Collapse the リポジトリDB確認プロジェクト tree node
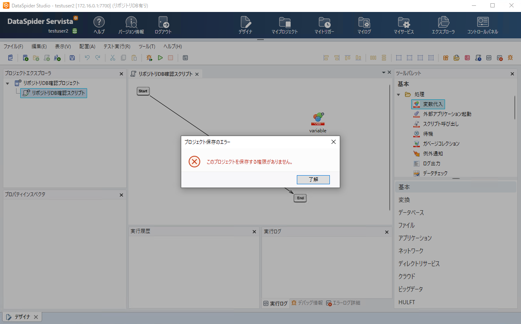The height and width of the screenshot is (324, 521). [x=7, y=83]
